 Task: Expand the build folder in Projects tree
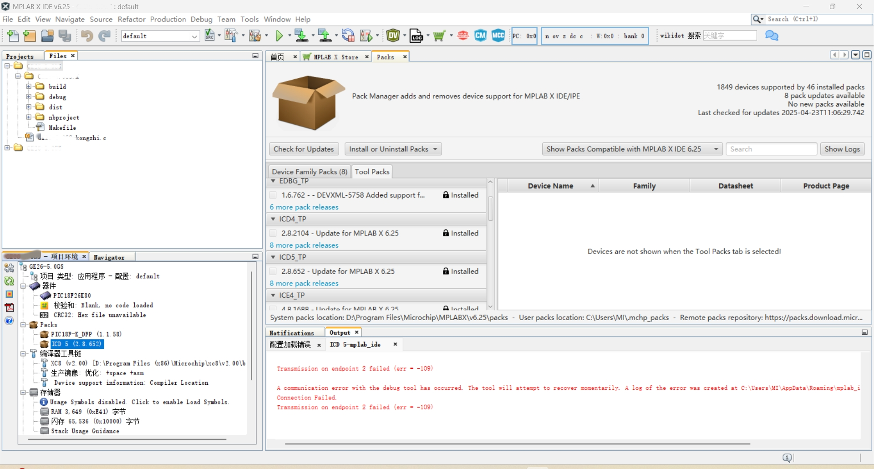(29, 87)
